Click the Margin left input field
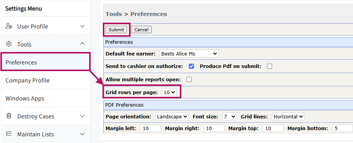This screenshot has height=143, width=353. coord(151,129)
